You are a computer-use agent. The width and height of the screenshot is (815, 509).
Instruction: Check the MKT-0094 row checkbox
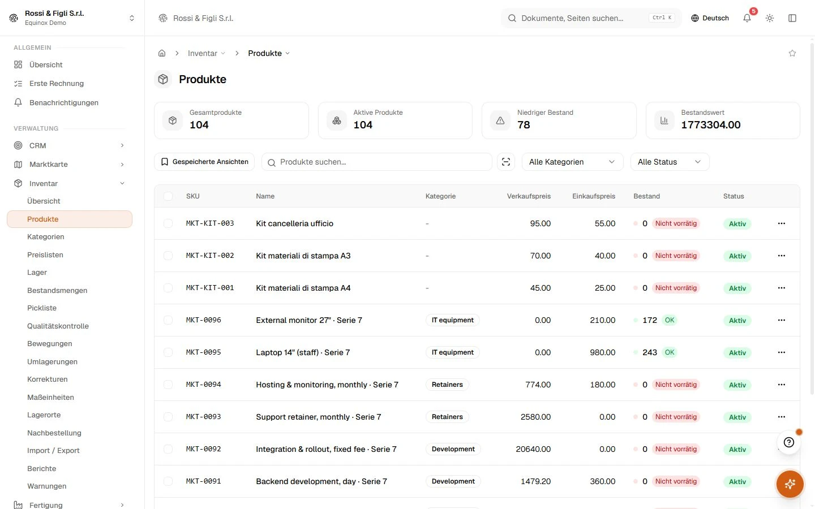168,385
